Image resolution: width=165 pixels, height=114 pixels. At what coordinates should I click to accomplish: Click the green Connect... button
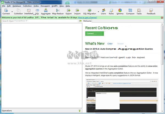point(95,34)
